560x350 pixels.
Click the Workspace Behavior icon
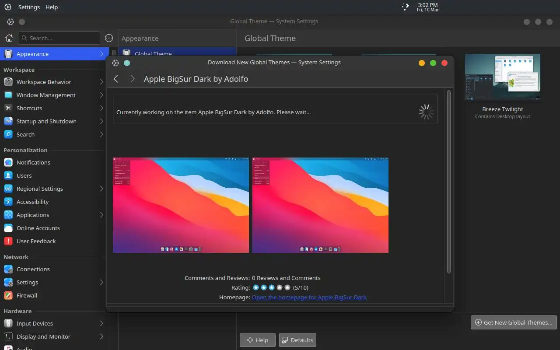click(x=8, y=82)
